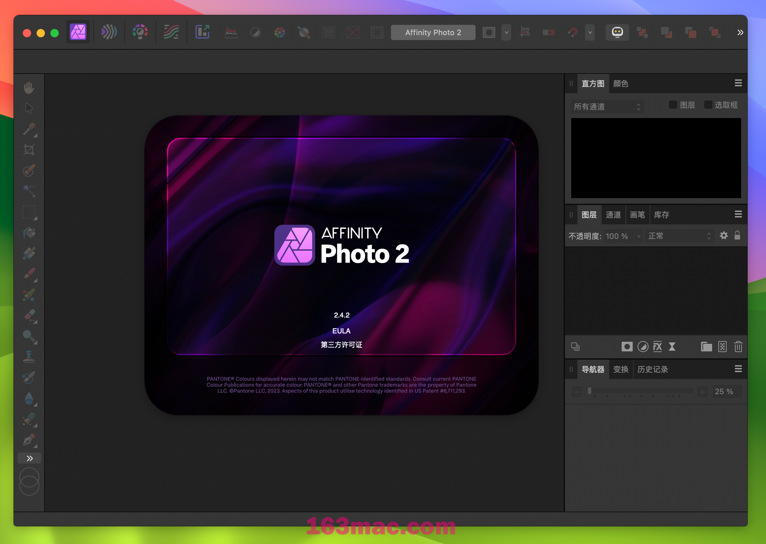
Task: Expand the top toolbar overflow chevron
Action: tap(740, 32)
